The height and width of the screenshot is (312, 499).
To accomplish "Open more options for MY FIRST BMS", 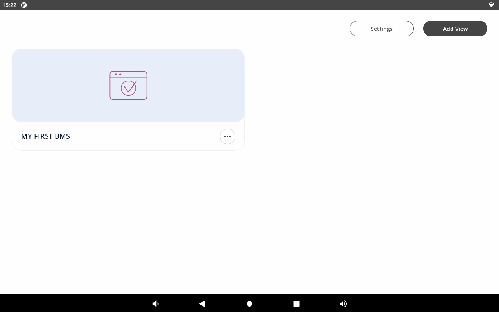I will point(228,136).
